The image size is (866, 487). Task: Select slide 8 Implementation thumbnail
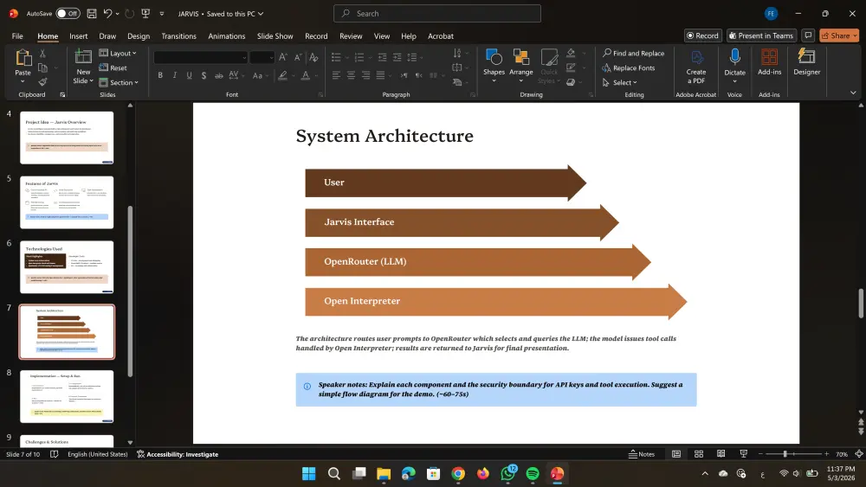pos(67,396)
